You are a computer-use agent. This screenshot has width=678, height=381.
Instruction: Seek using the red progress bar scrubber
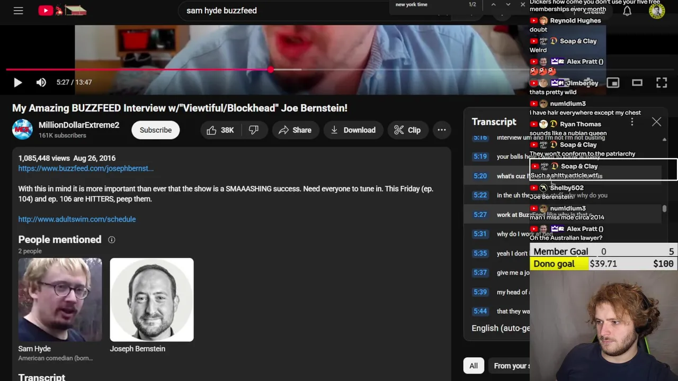(271, 69)
